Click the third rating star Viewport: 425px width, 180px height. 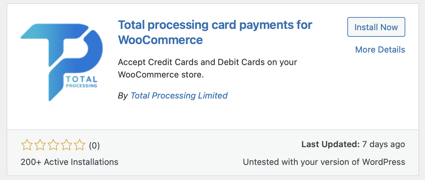(53, 145)
